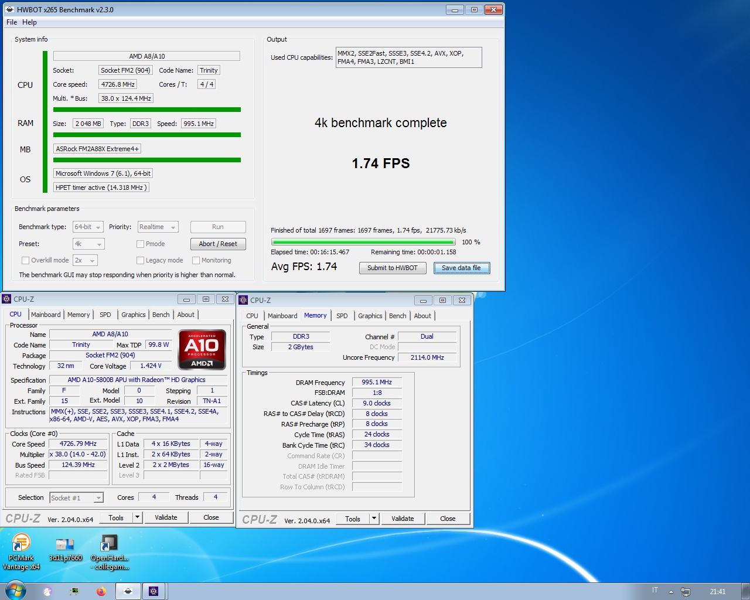The height and width of the screenshot is (600, 750).
Task: Switch to CPU-Z taskbar button
Action: tap(154, 591)
